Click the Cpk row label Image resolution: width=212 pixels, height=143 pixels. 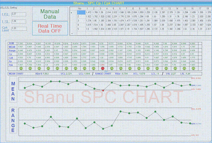[x=11, y=58]
